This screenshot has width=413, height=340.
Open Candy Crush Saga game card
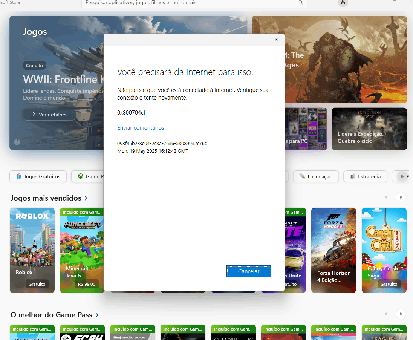tap(384, 250)
